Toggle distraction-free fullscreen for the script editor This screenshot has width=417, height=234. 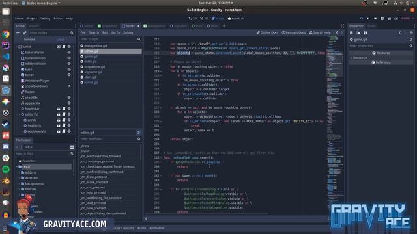[x=342, y=26]
